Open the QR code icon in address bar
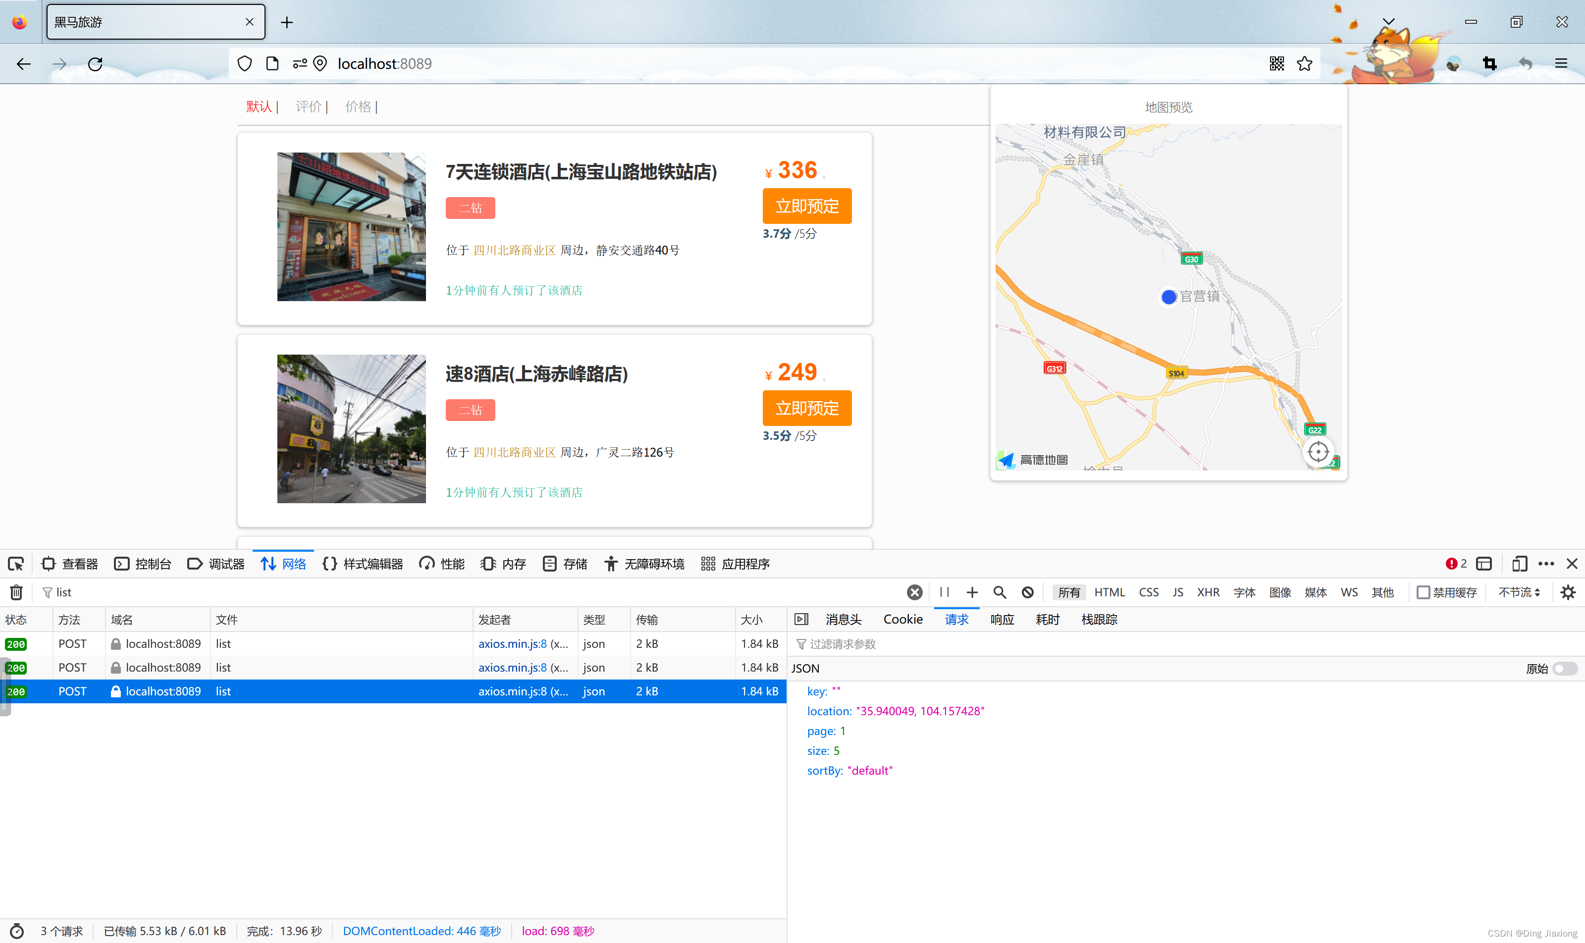Screen dimensions: 1585x943 click(1277, 63)
